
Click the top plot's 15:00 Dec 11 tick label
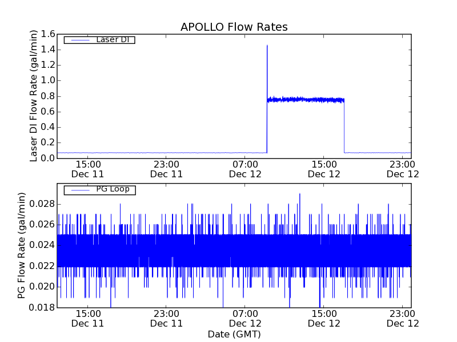(x=87, y=169)
